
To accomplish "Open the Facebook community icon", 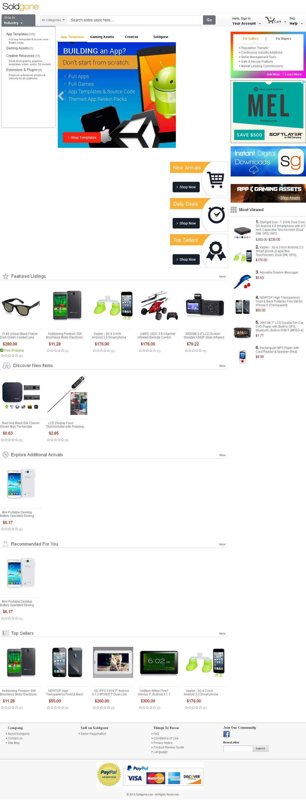I will point(226,734).
